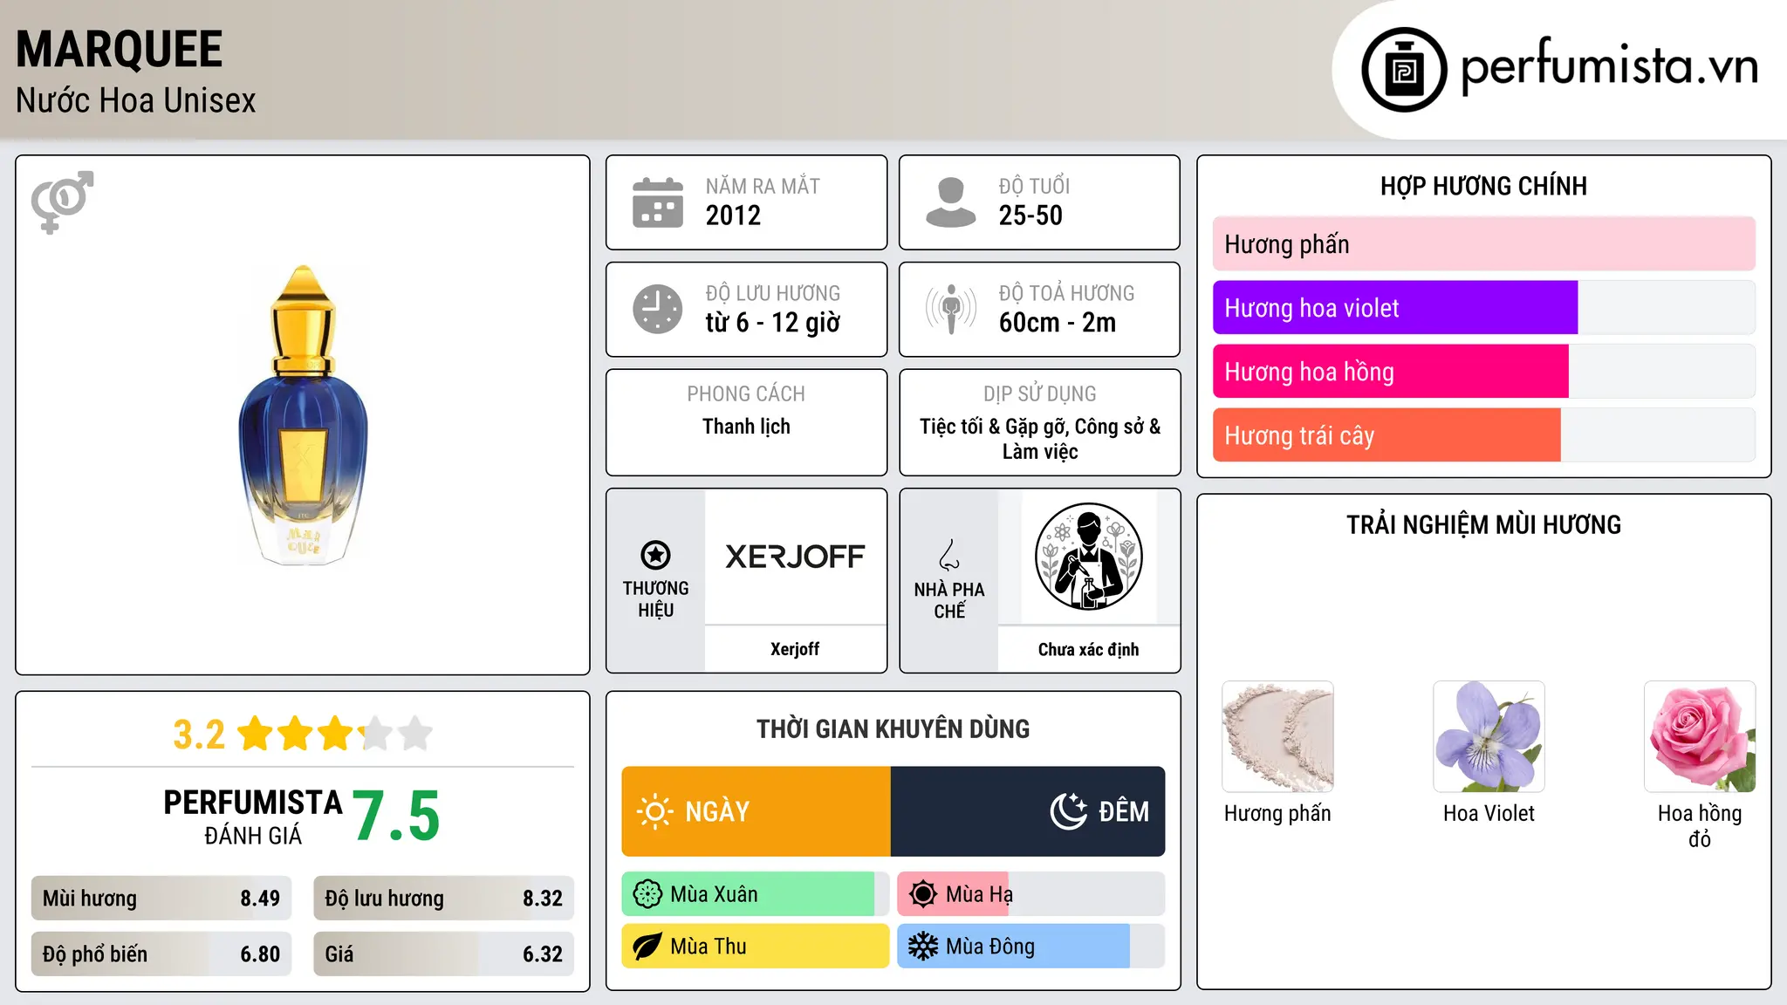Screen dimensions: 1787x1005
Task: Select the orange Ngày daytime segment
Action: tap(756, 811)
